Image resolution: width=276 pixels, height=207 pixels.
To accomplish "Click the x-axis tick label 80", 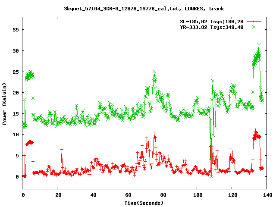I will 163,195.
